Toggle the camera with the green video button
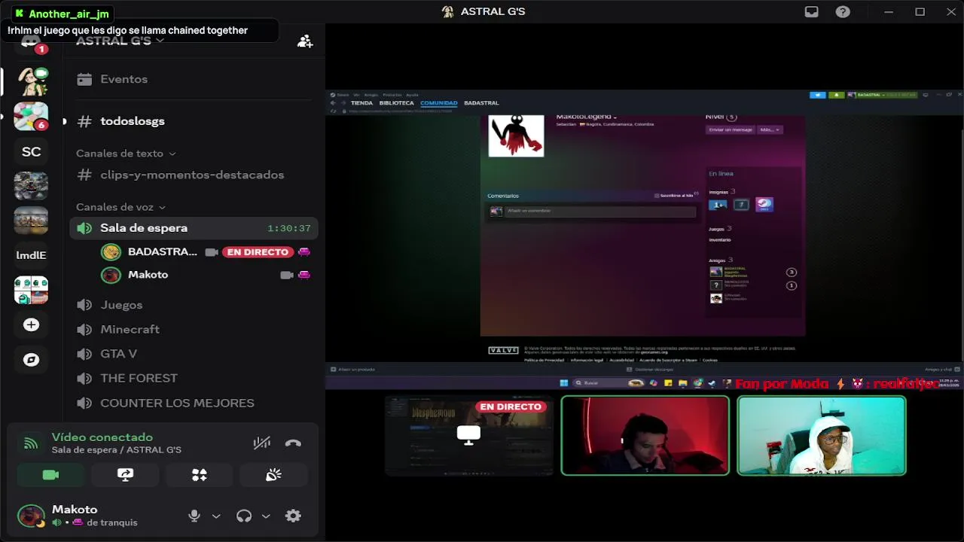The width and height of the screenshot is (964, 542). [x=50, y=475]
